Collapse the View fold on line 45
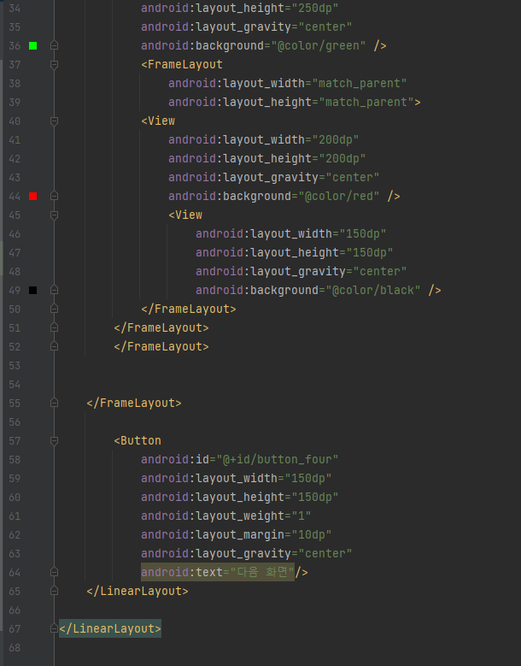521x666 pixels. coord(54,215)
